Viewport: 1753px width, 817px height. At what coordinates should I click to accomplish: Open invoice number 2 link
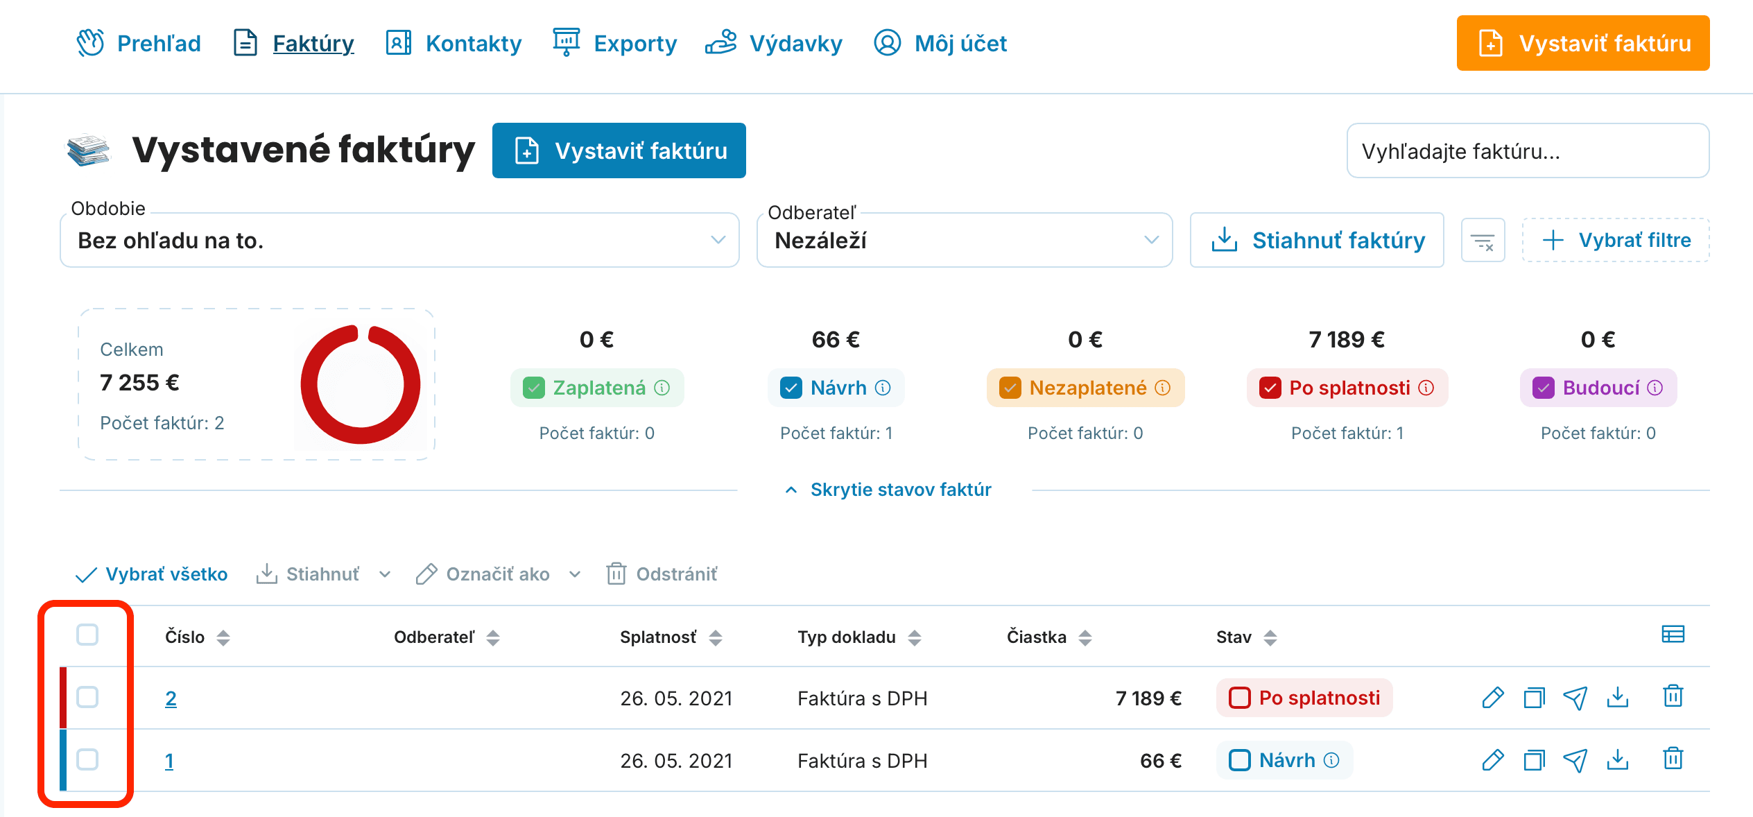(171, 698)
